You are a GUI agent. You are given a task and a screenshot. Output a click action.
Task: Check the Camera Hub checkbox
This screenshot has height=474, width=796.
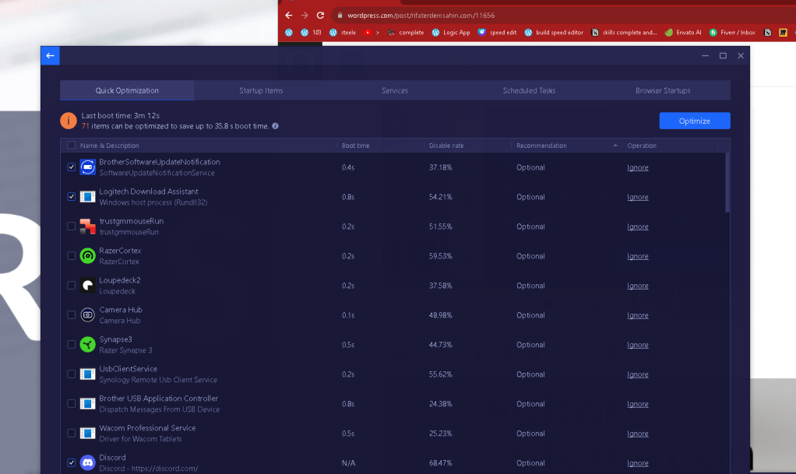[71, 314]
